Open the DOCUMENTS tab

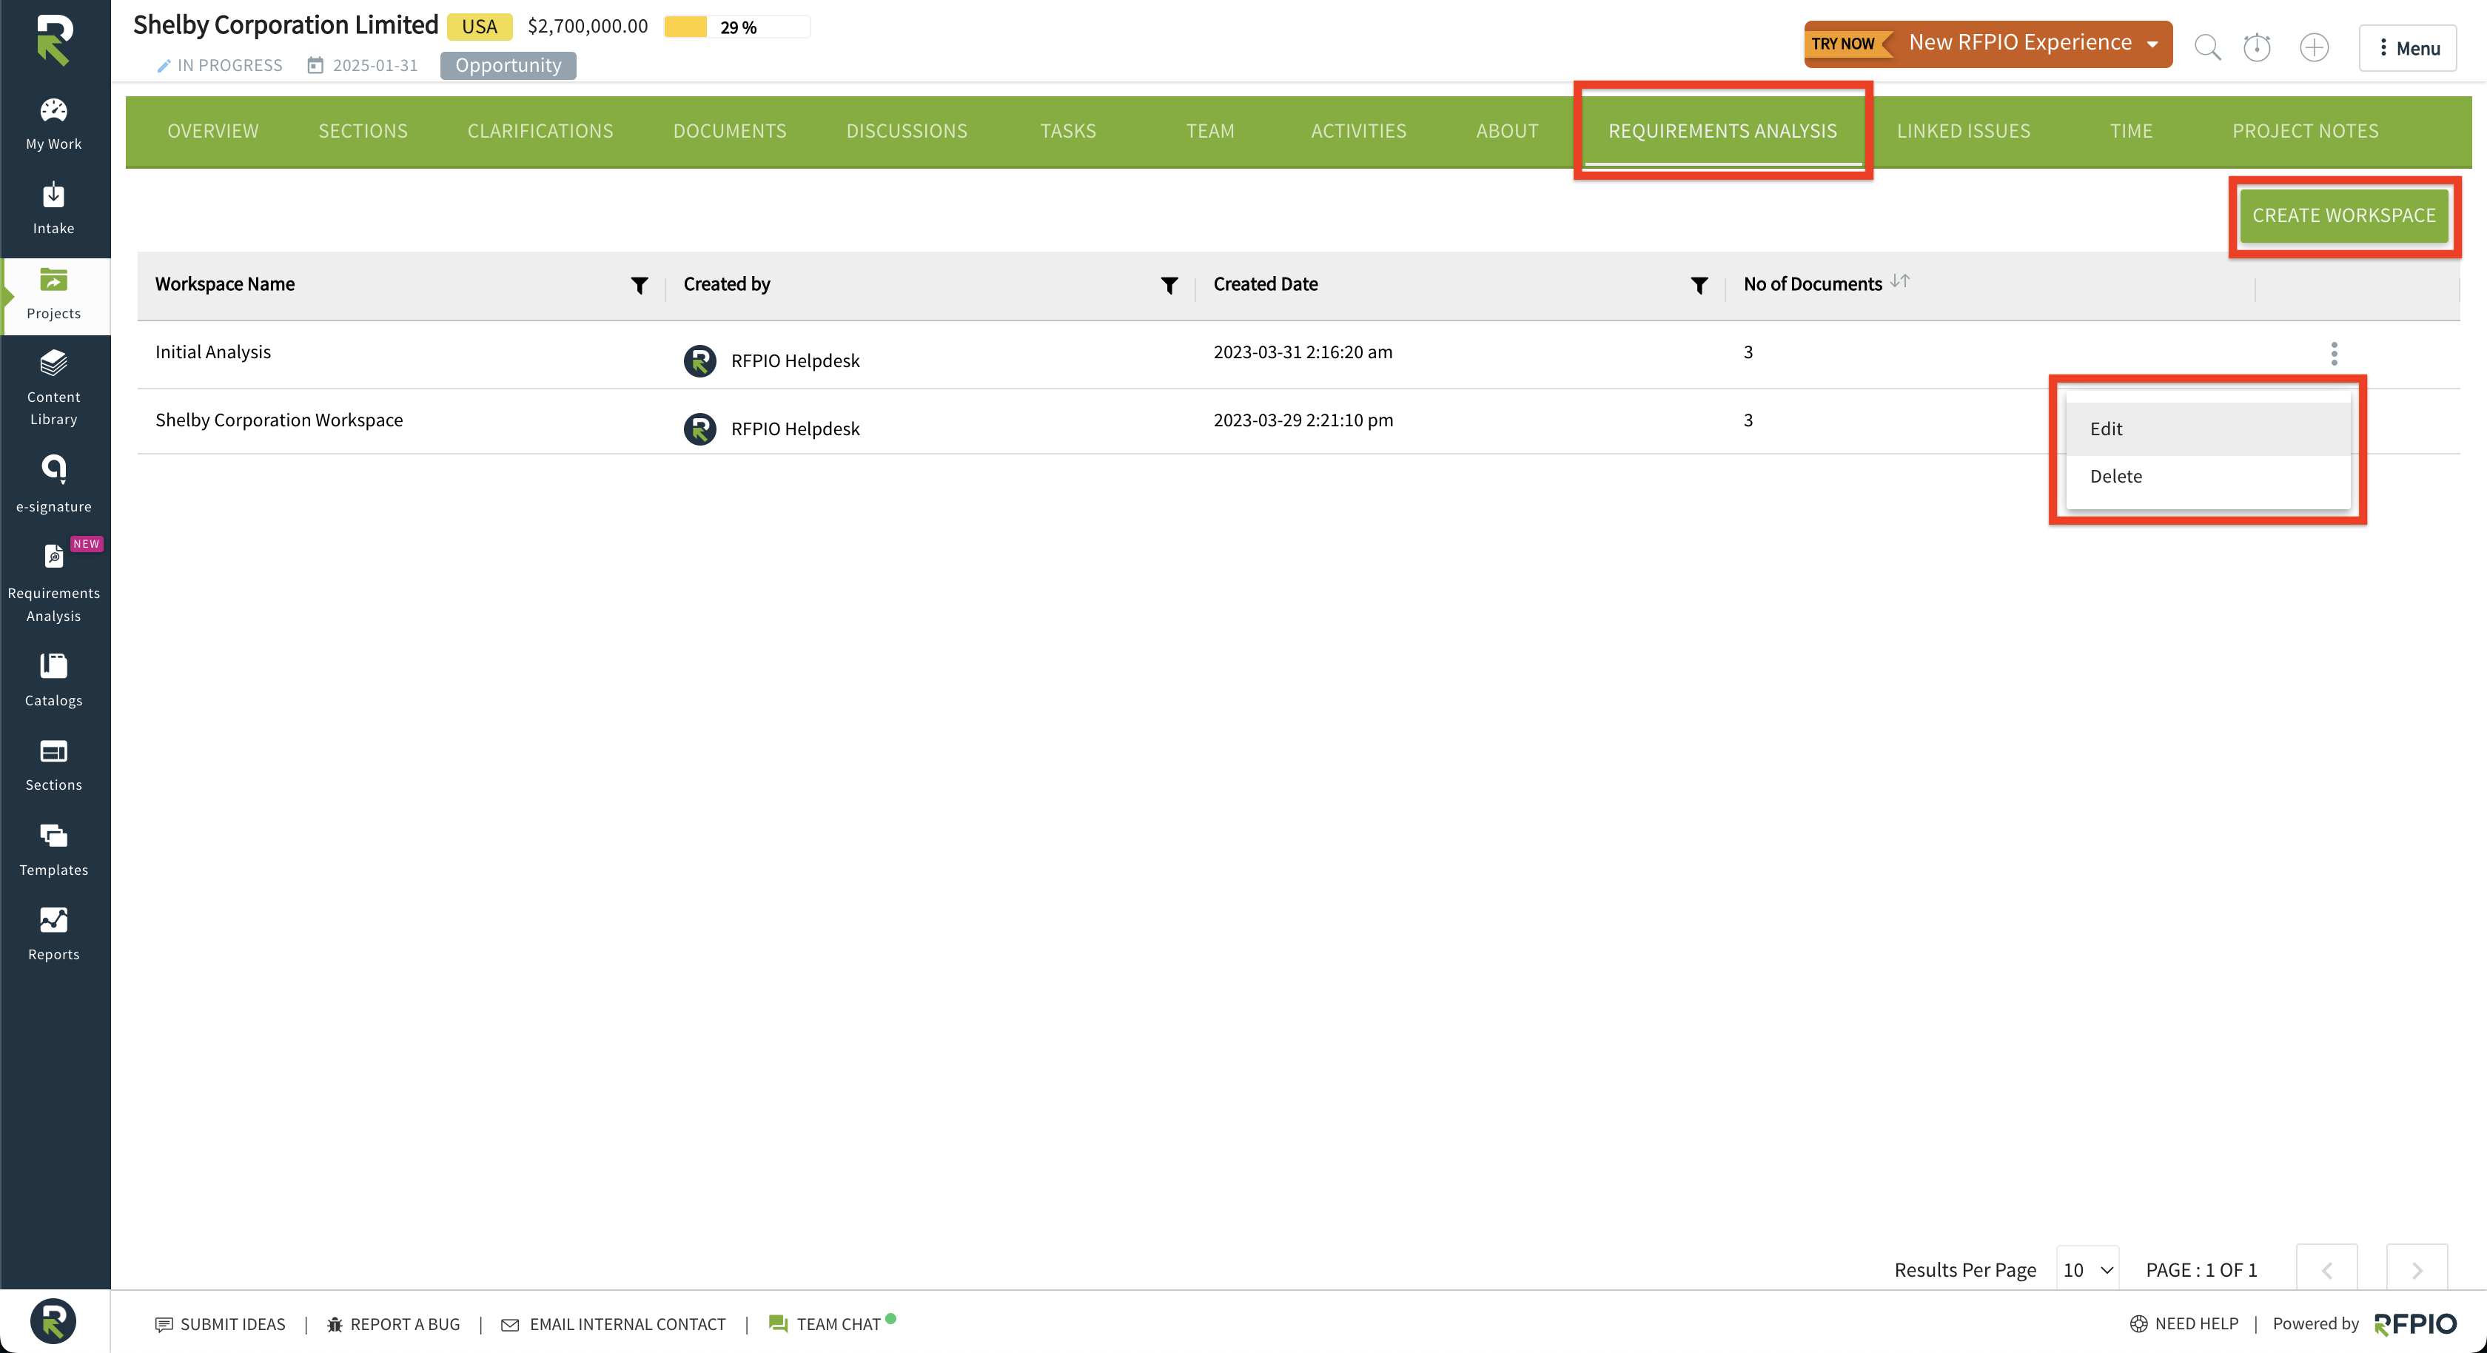click(729, 130)
